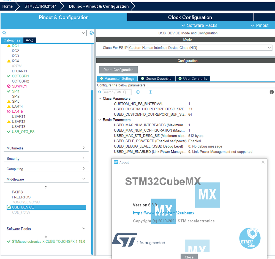The width and height of the screenshot is (275, 259).
Task: Click the Close button in About dialog
Action: coord(189,257)
